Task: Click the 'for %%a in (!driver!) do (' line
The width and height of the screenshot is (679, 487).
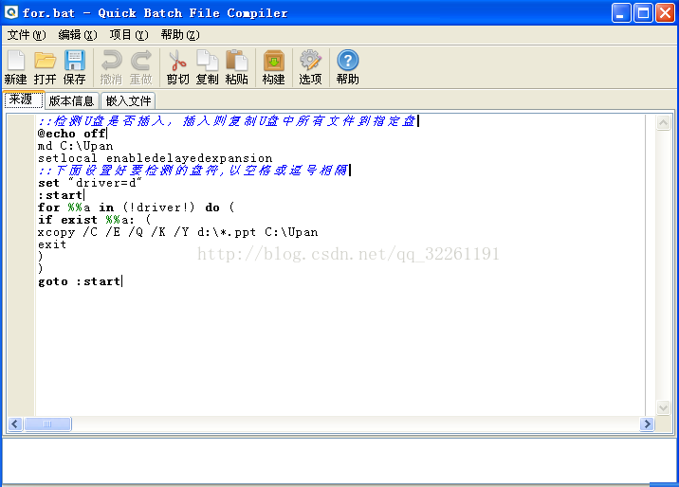Action: pos(136,207)
